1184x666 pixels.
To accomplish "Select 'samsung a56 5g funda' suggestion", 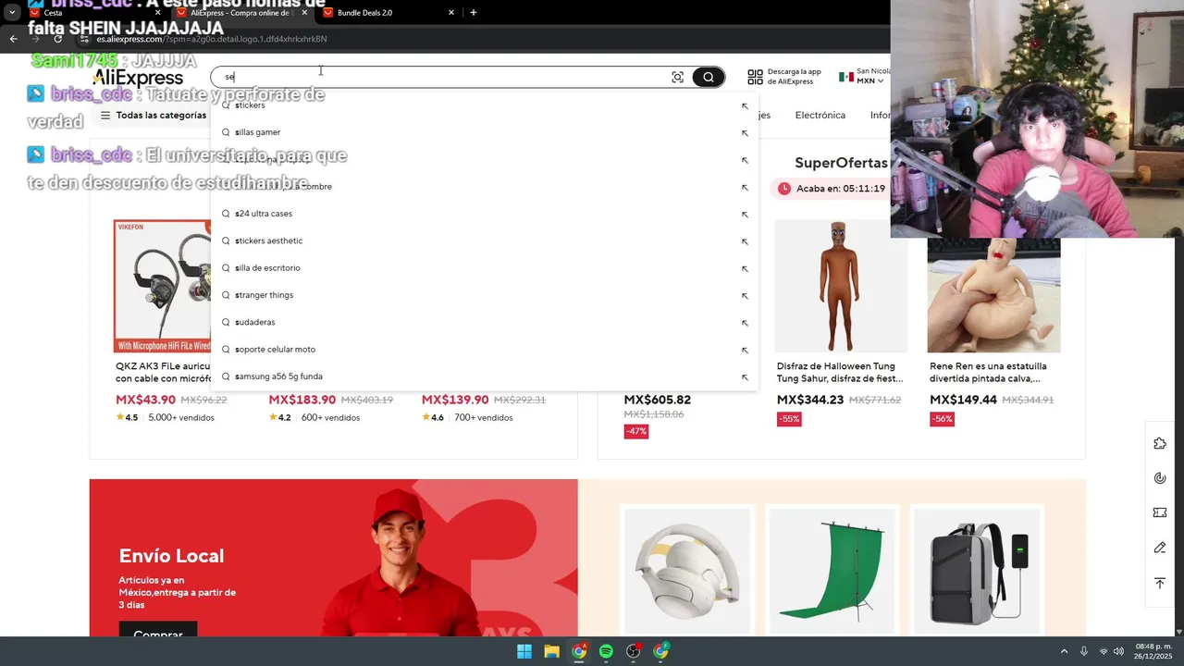I will [x=485, y=376].
